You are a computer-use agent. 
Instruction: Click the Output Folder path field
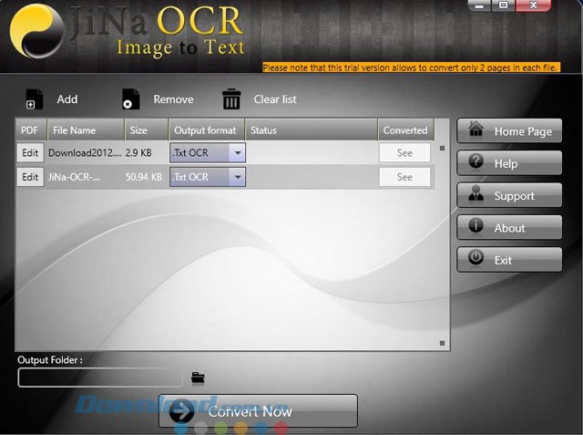(100, 378)
